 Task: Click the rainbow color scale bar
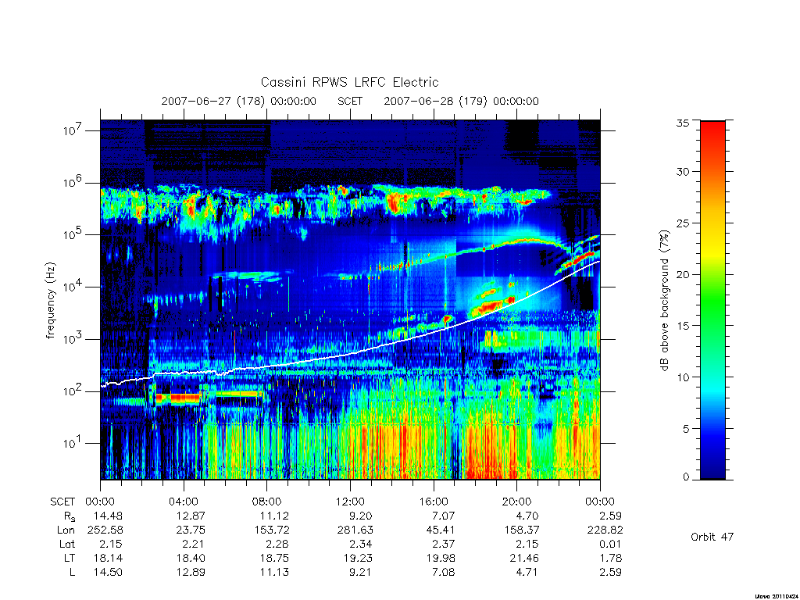[x=712, y=300]
